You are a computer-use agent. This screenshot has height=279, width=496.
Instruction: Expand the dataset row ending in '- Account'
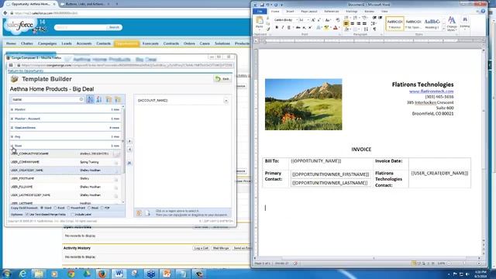click(x=12, y=119)
